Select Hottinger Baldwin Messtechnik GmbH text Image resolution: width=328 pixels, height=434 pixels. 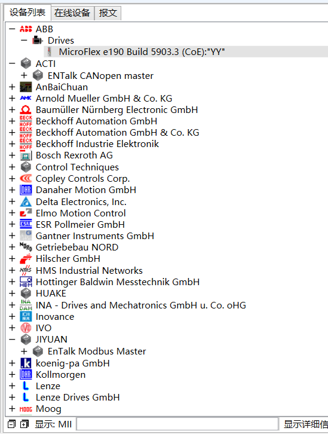[118, 282]
